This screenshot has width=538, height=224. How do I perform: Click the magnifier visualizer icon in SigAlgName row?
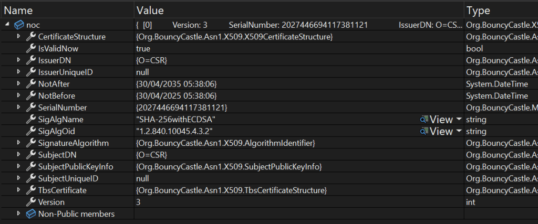[x=424, y=120]
